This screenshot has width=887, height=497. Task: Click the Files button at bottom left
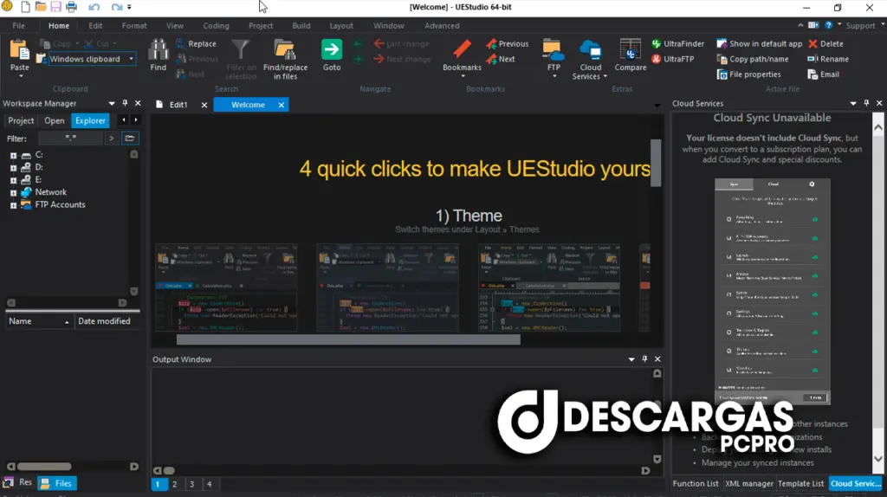pos(57,483)
